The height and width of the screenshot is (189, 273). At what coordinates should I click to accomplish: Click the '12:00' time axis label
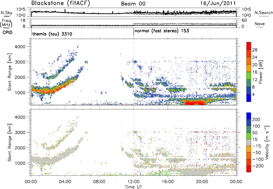click(133, 182)
